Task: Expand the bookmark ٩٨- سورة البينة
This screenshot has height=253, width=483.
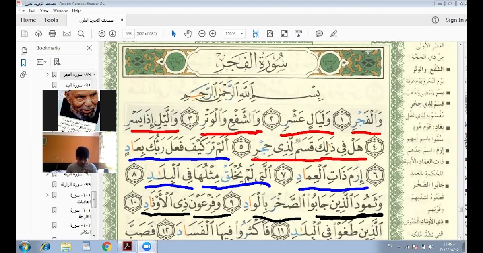Action: coord(47,174)
